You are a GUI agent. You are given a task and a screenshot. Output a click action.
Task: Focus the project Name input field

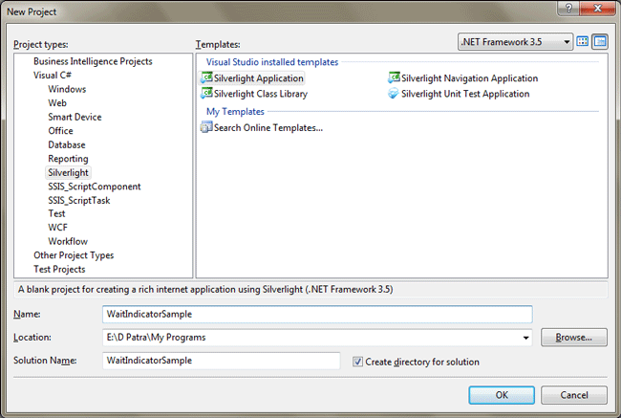click(317, 314)
